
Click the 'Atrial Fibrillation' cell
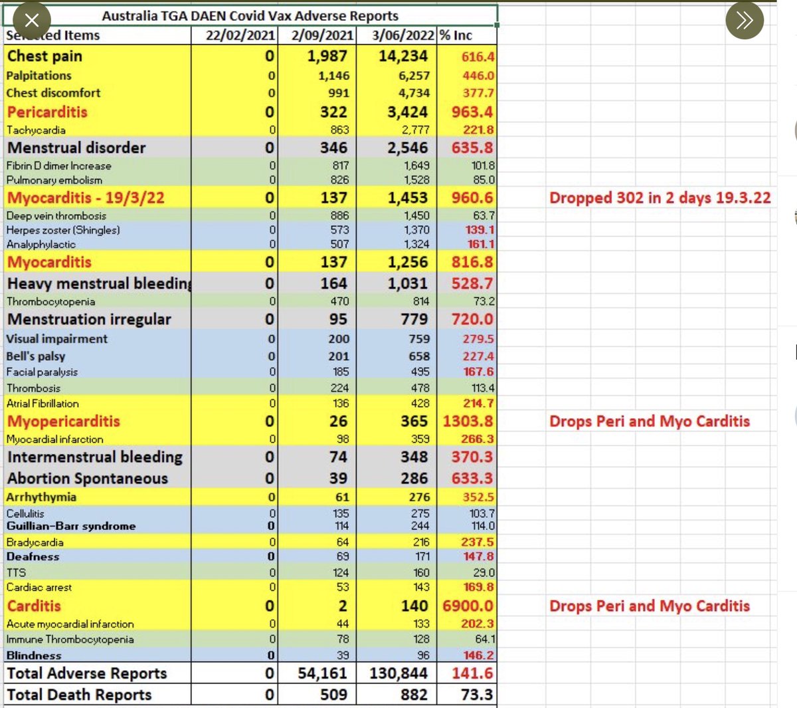[43, 404]
